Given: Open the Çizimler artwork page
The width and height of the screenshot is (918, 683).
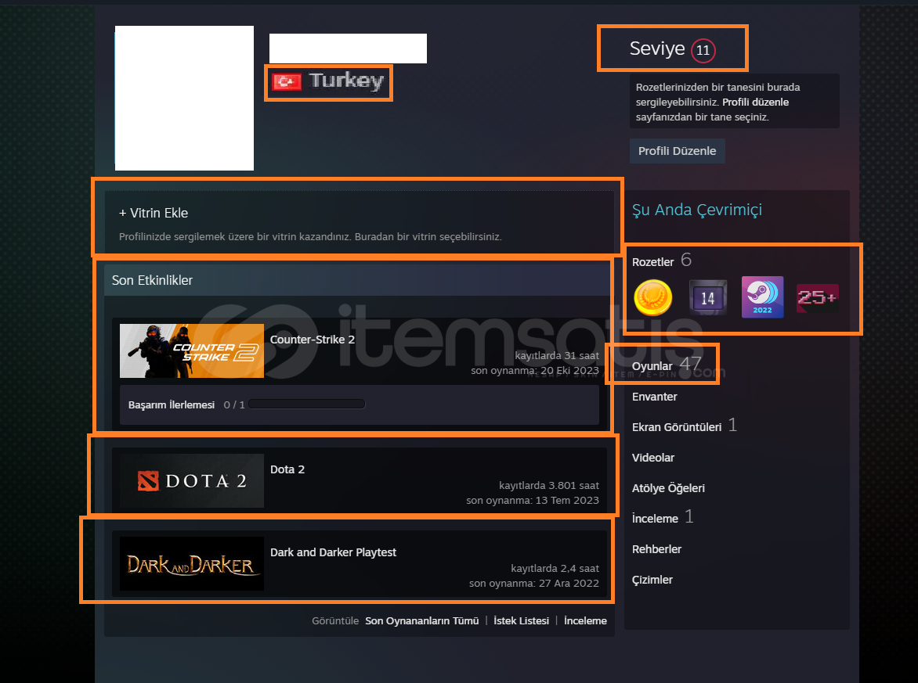Looking at the screenshot, I should coord(652,580).
